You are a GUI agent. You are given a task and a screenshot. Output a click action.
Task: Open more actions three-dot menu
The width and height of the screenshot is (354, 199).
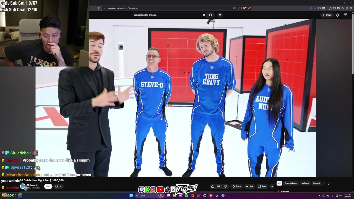coord(272,186)
